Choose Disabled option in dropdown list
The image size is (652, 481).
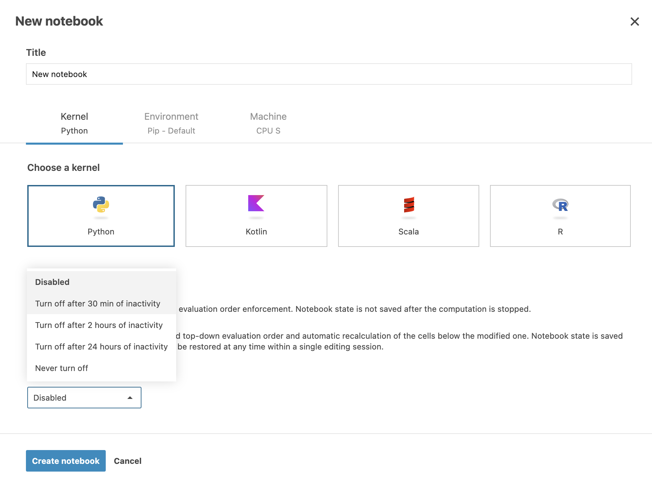coord(52,282)
